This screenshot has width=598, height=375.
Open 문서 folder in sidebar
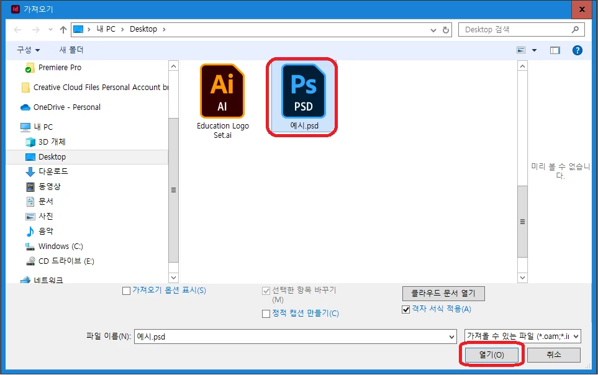coord(39,201)
